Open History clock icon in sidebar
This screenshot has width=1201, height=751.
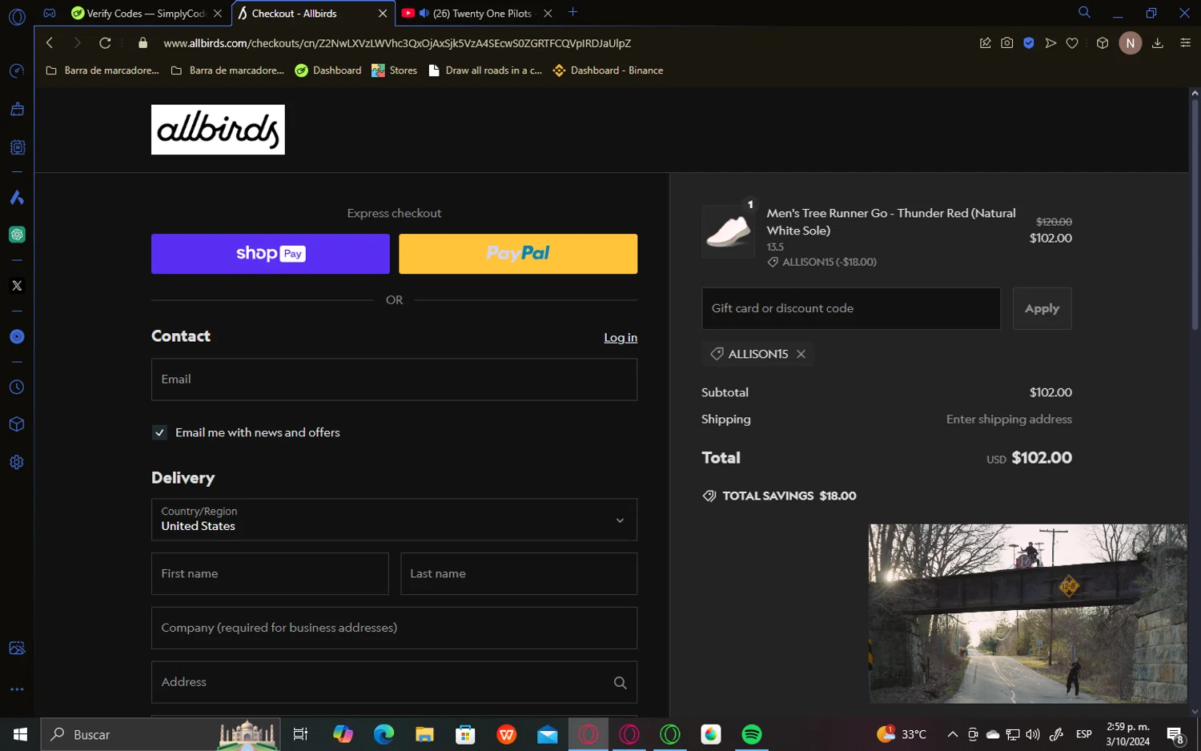[x=17, y=388]
